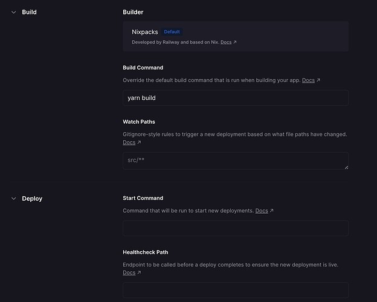Open the Docs link under Healthcheck Path
The image size is (377, 302).
(x=129, y=273)
